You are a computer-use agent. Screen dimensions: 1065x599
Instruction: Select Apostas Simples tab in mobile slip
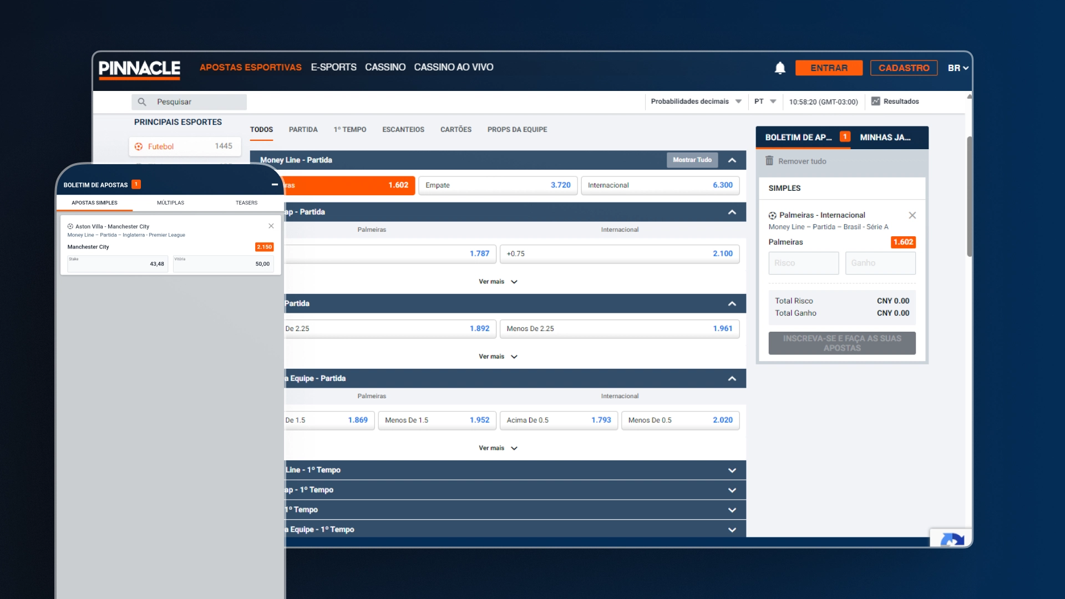click(x=94, y=203)
